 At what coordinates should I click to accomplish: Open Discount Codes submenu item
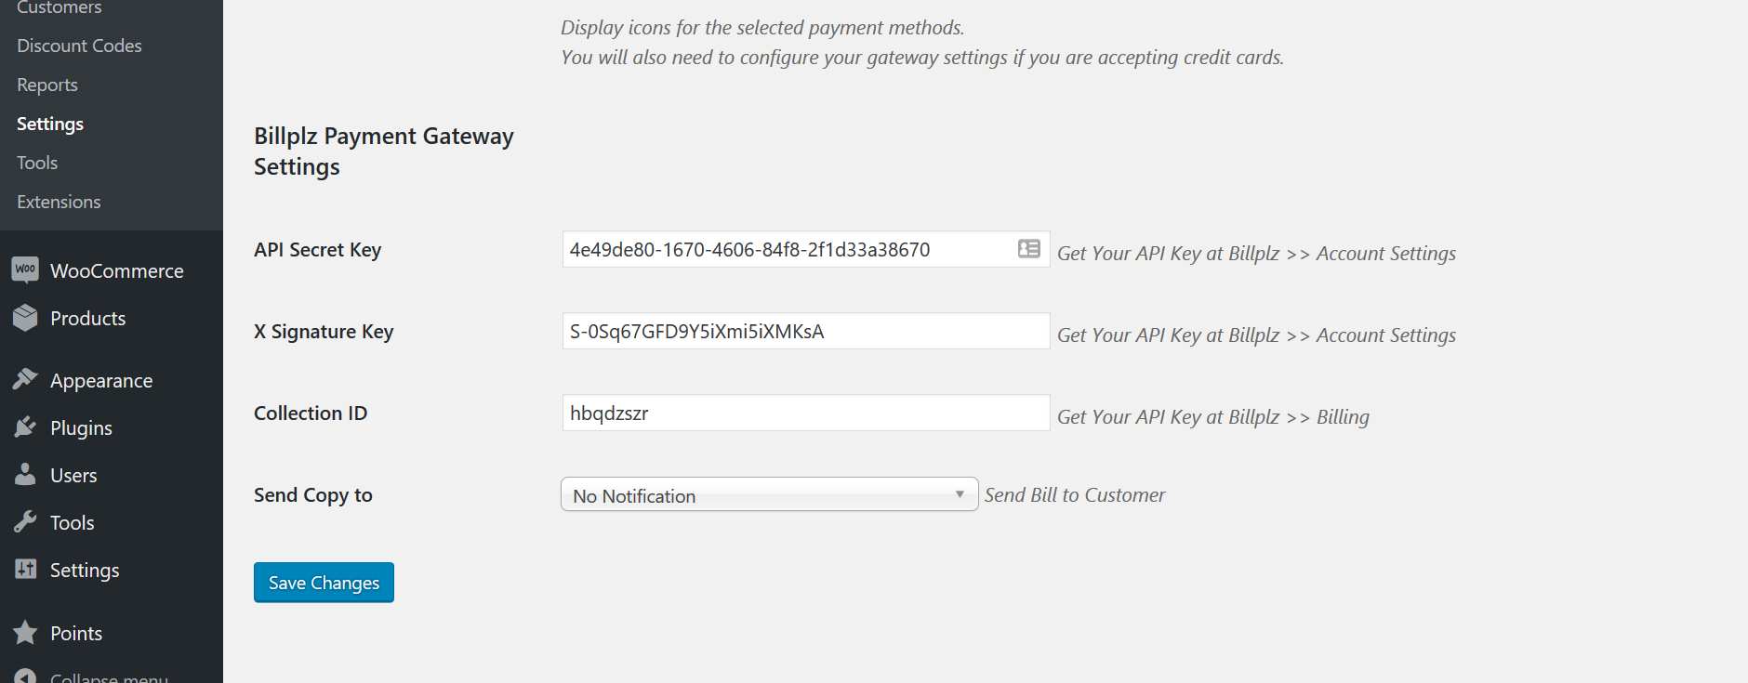(79, 46)
